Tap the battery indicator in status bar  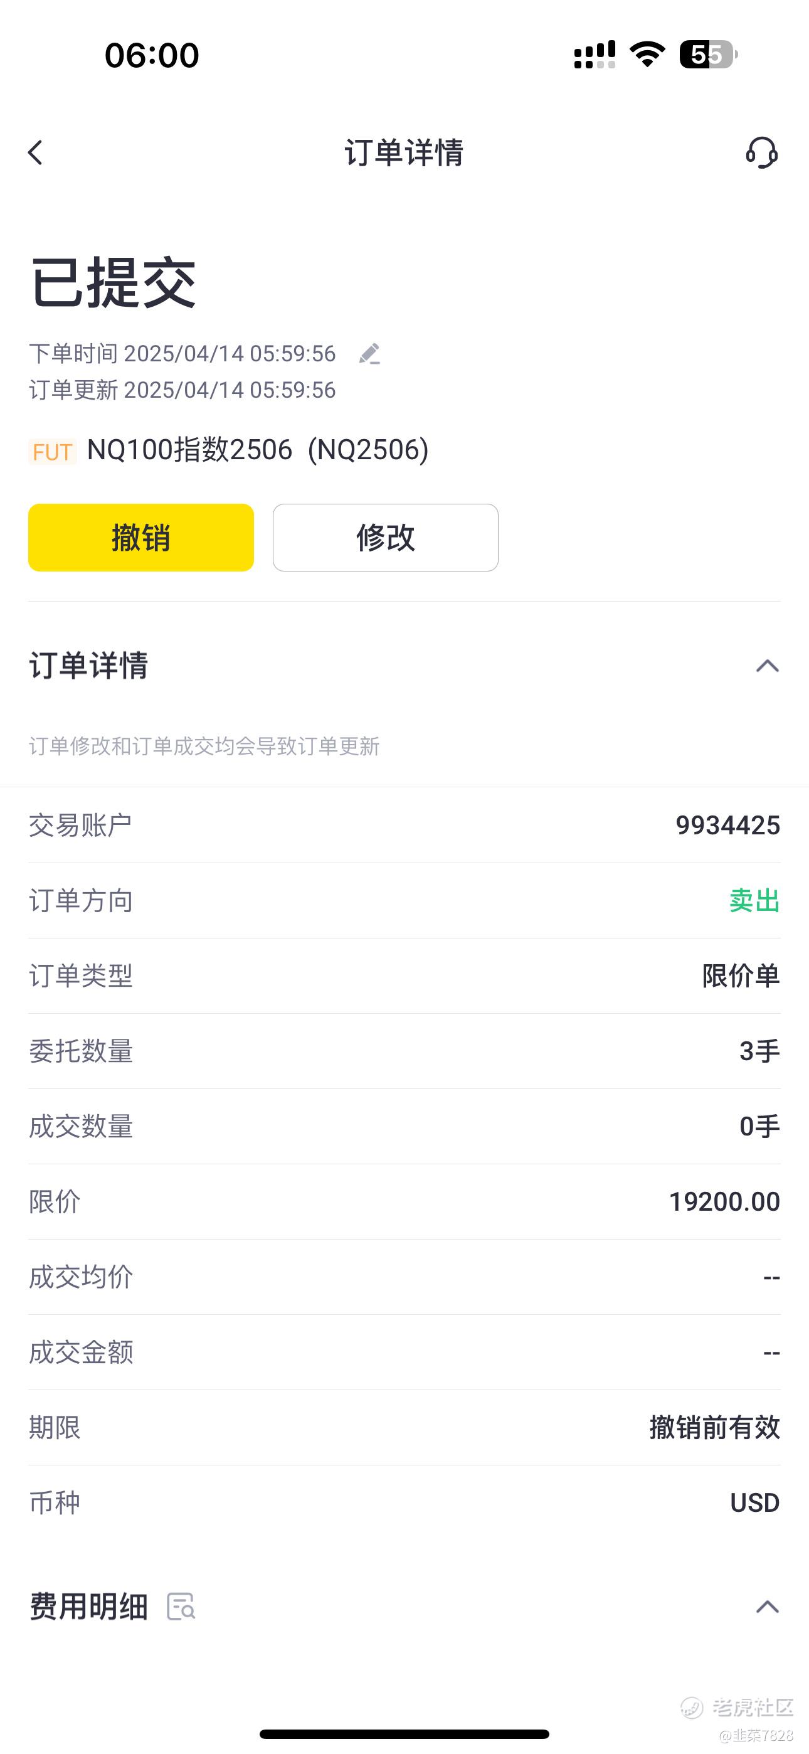point(707,55)
